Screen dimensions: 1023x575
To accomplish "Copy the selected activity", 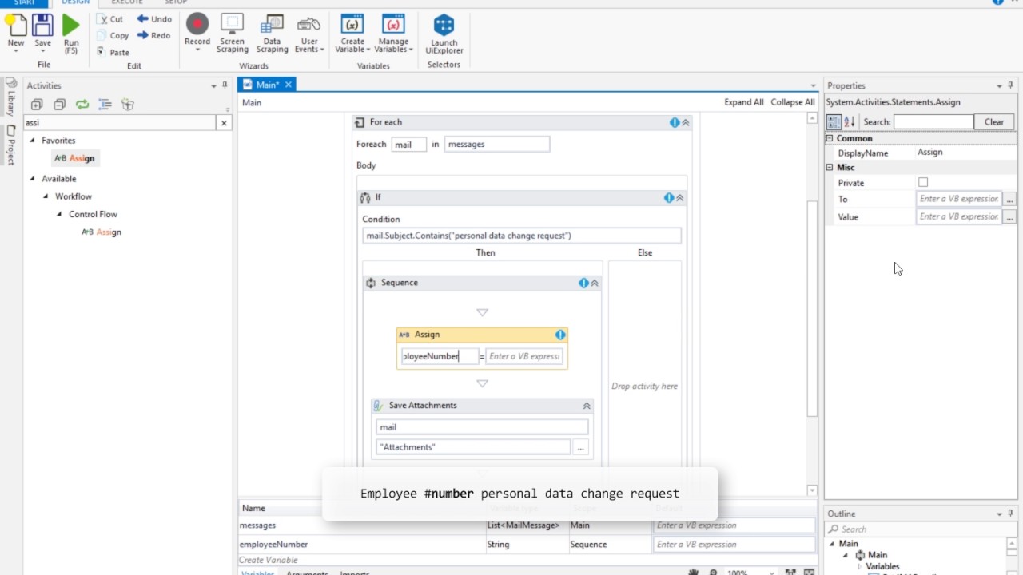I will (x=113, y=35).
